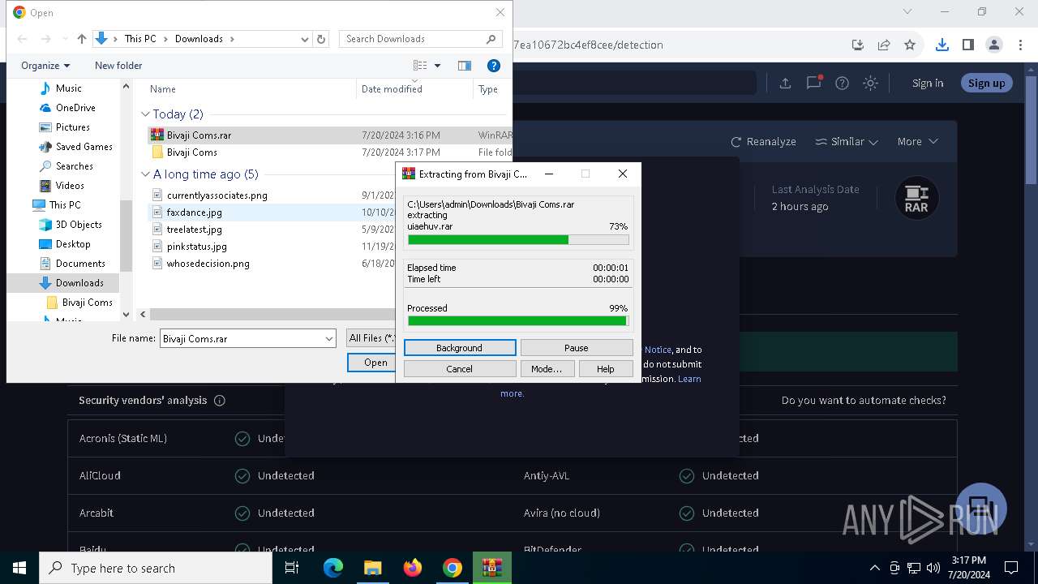
Task: Select Music in navigation pane
Action: (69, 88)
